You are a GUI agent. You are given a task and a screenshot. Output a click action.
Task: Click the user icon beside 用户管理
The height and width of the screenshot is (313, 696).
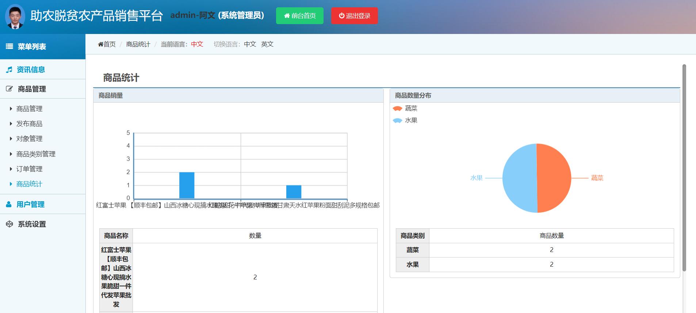click(9, 204)
